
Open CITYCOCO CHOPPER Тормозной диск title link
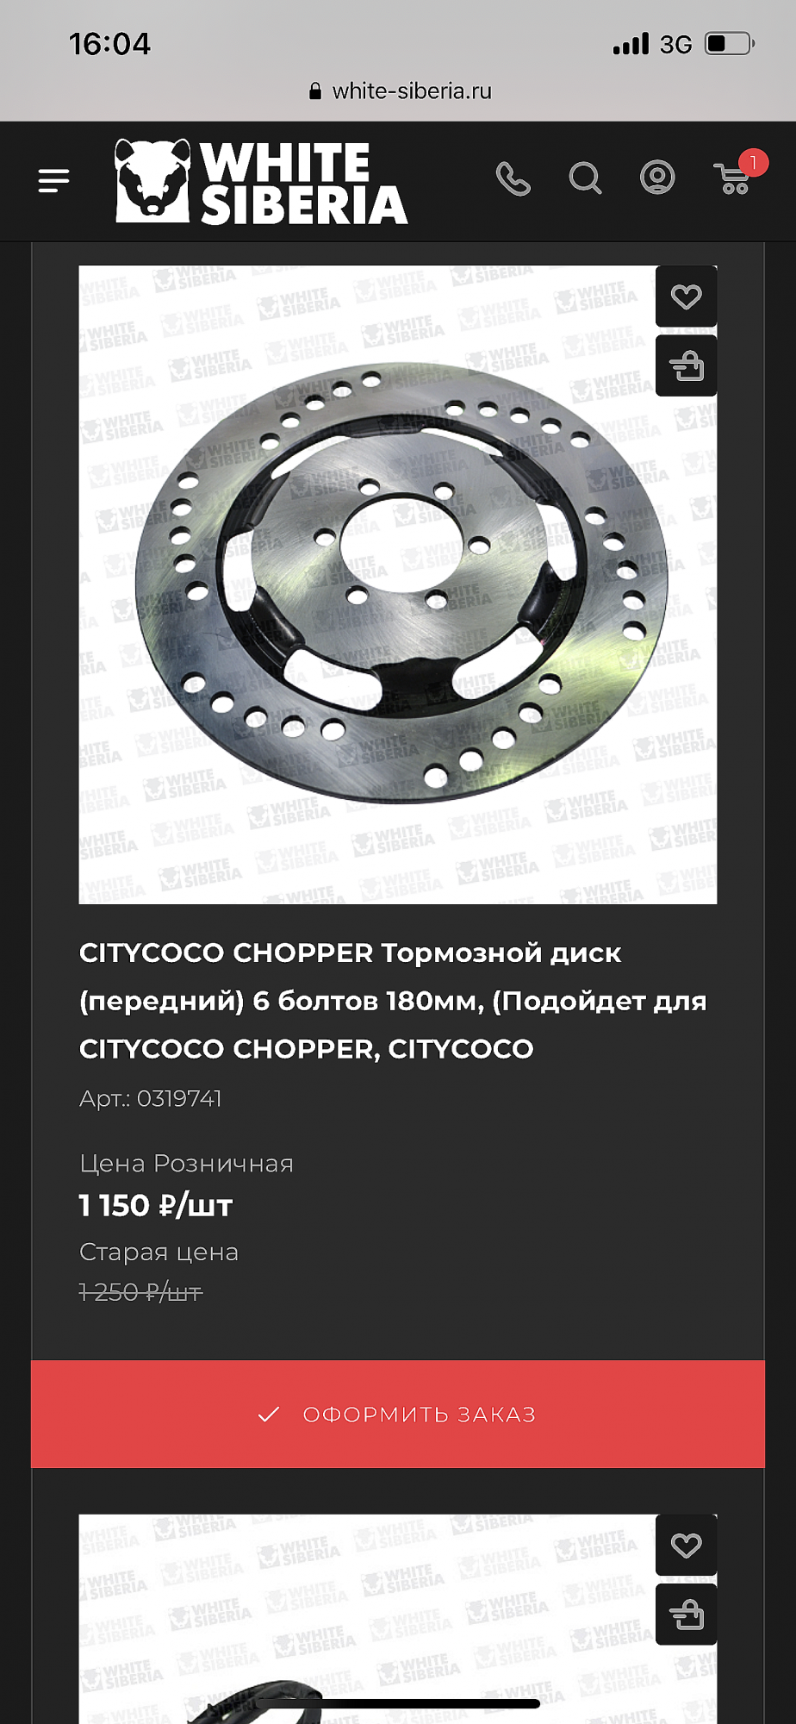click(393, 1001)
